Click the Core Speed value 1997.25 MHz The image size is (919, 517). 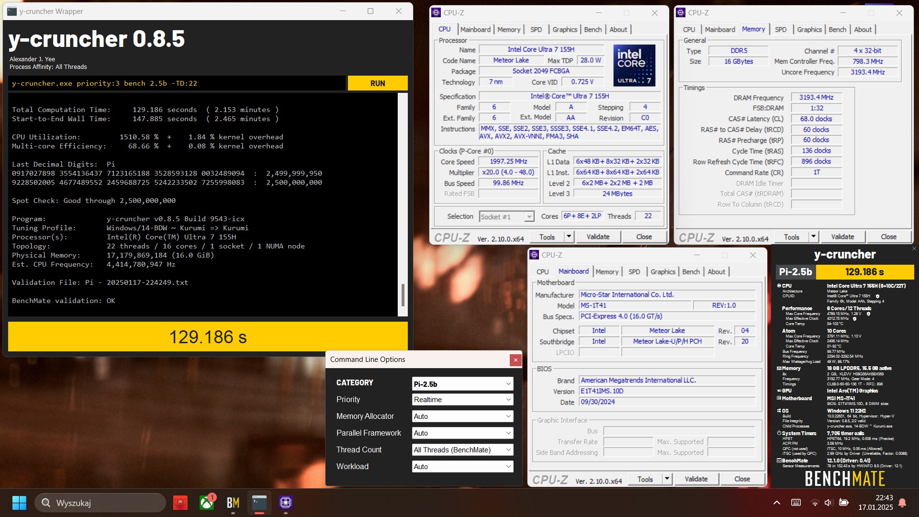click(508, 162)
